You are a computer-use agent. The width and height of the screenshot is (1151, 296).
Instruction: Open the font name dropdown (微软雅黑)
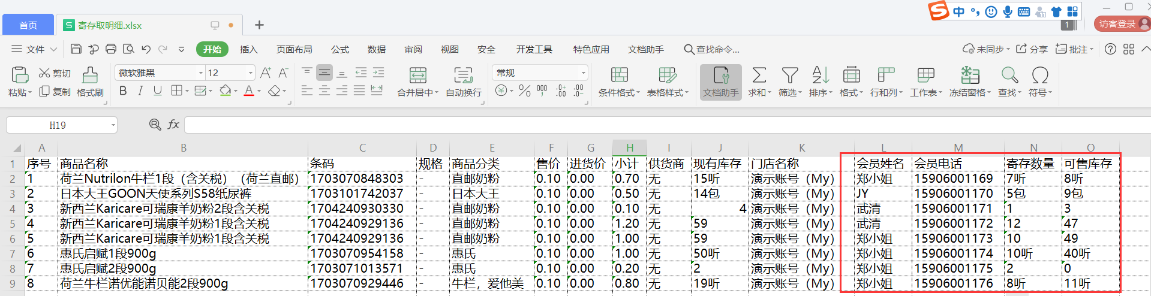tap(200, 73)
